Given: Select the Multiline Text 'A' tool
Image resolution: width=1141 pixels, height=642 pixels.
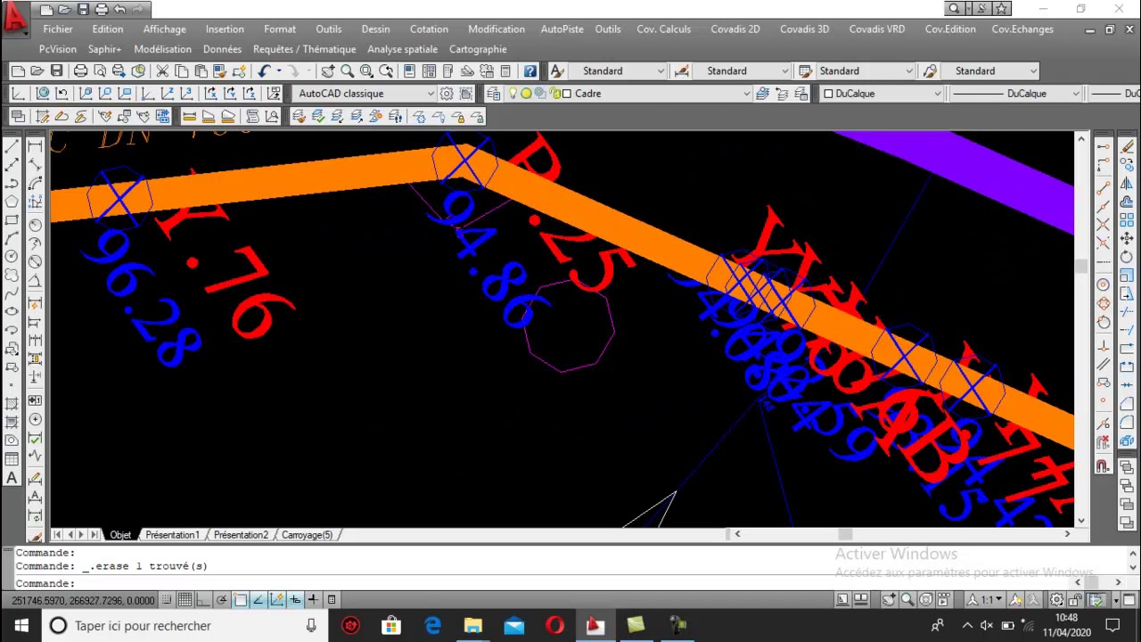Looking at the screenshot, I should tap(12, 477).
